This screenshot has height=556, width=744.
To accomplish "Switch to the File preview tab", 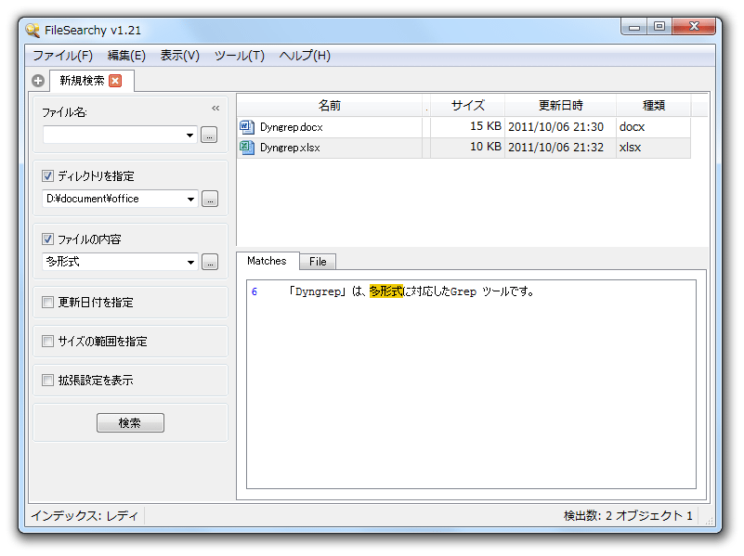I will click(318, 262).
